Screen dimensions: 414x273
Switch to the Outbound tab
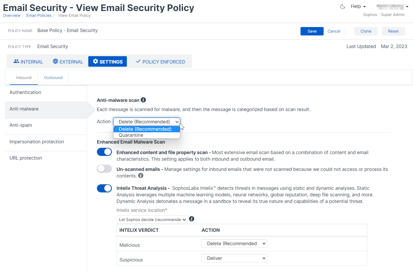[53, 78]
